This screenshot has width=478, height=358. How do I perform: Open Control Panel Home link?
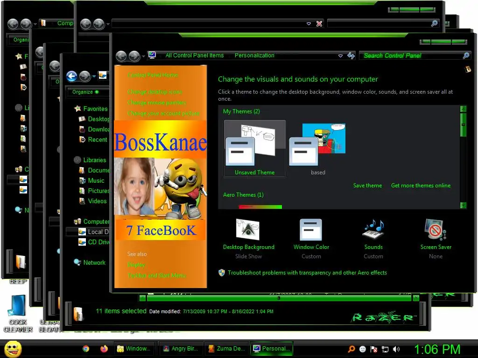pos(153,75)
